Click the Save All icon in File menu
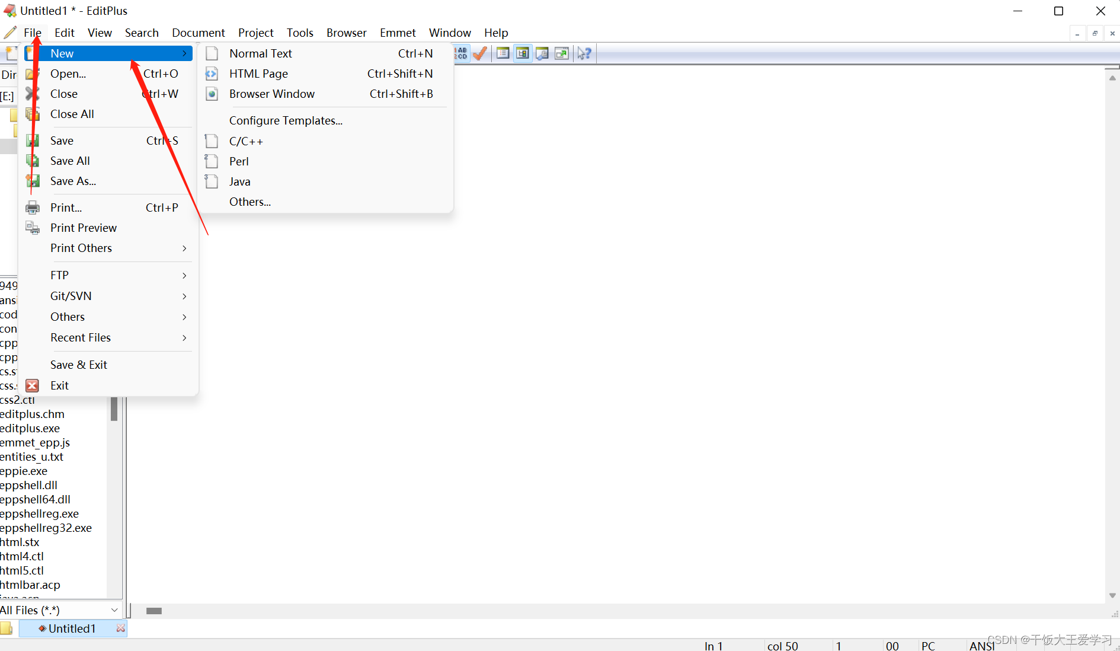The height and width of the screenshot is (651, 1120). pos(33,161)
